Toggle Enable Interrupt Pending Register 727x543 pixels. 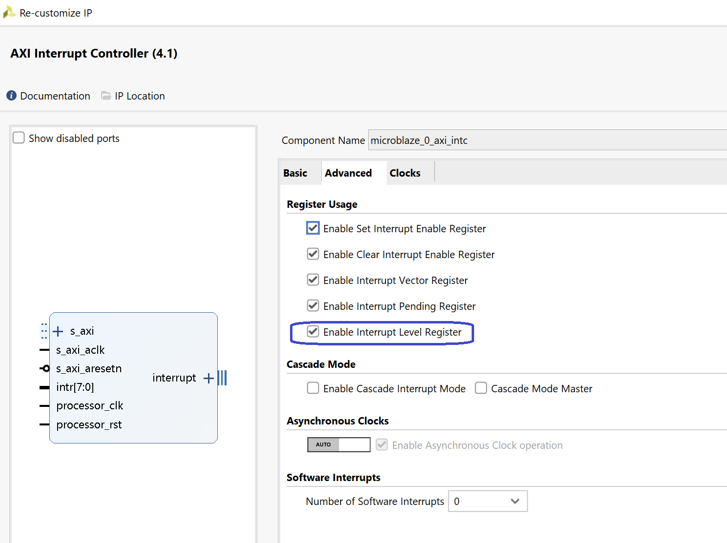click(313, 305)
